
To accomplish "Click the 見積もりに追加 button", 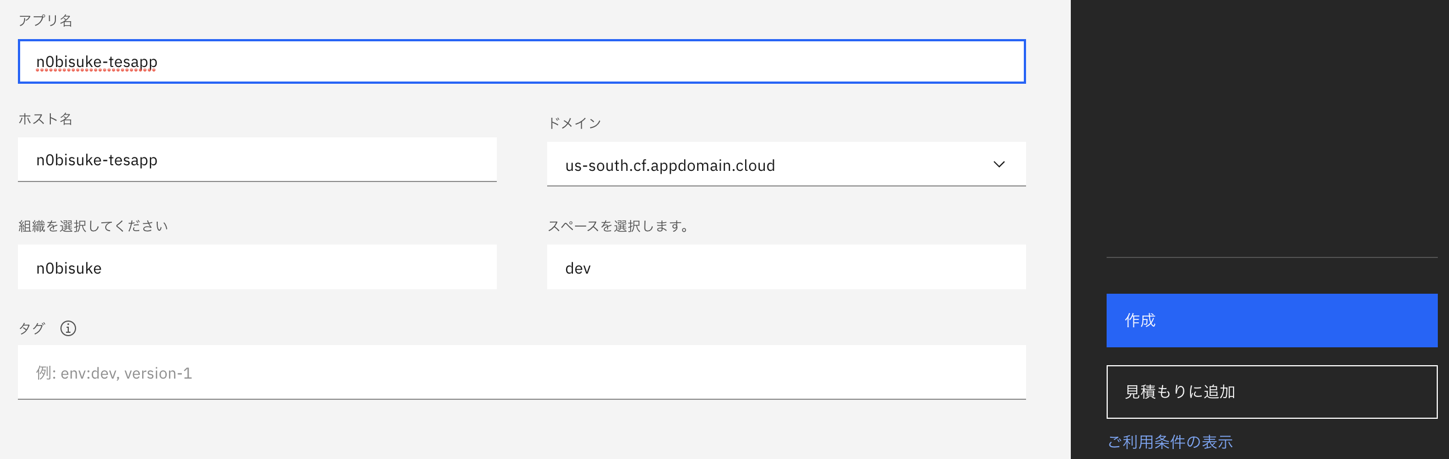I will (1271, 392).
